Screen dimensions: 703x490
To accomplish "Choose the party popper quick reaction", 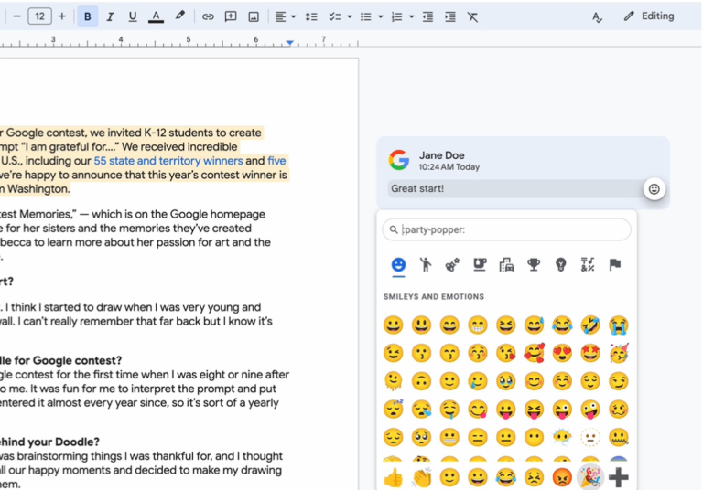I will (x=590, y=477).
